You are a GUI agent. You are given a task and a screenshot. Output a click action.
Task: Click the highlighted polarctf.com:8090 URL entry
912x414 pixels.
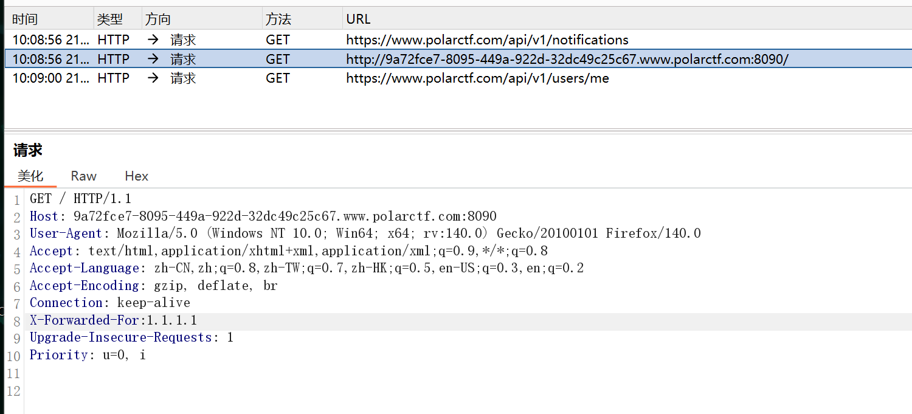(x=567, y=59)
